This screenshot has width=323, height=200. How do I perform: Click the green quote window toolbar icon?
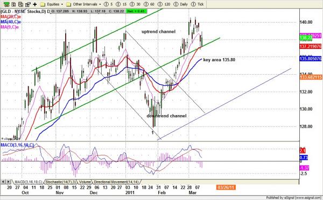6,4
